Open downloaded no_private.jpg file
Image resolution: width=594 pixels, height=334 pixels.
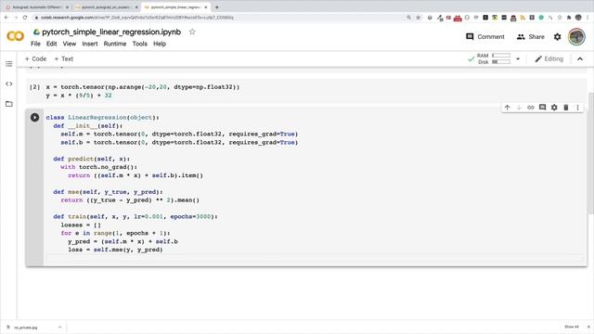point(26,328)
